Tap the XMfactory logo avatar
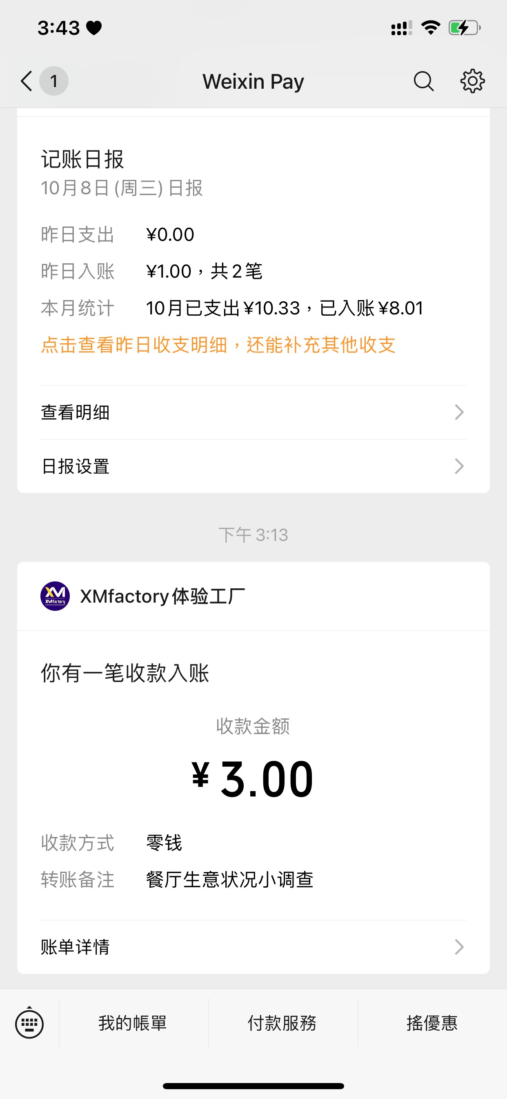Screen dimensions: 507x1099 55,596
